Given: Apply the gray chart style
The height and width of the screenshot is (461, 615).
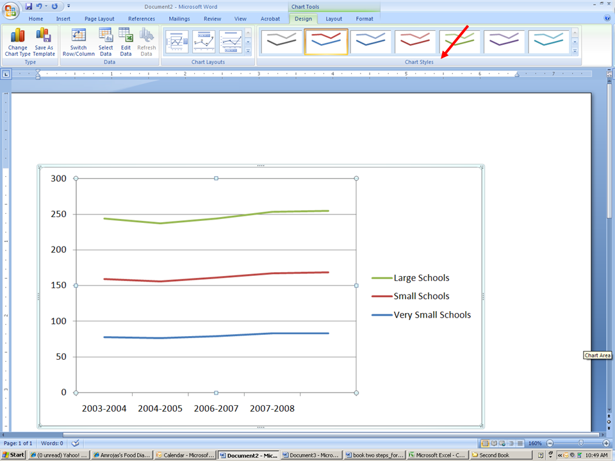Looking at the screenshot, I should [x=282, y=41].
